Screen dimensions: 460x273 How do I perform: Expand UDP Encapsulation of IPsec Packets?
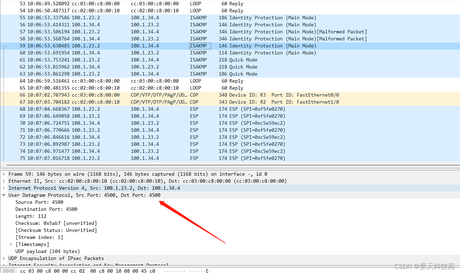tap(4, 258)
